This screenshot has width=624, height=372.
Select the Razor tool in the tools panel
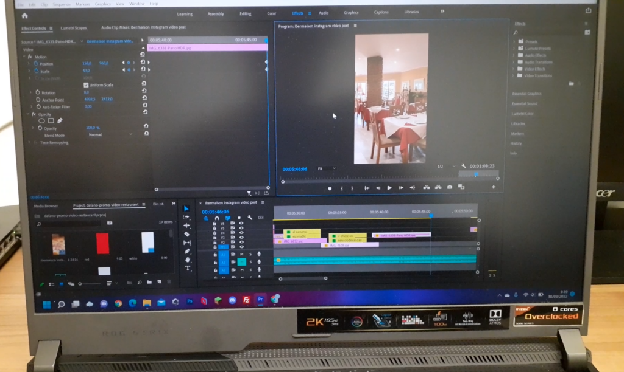pos(186,234)
